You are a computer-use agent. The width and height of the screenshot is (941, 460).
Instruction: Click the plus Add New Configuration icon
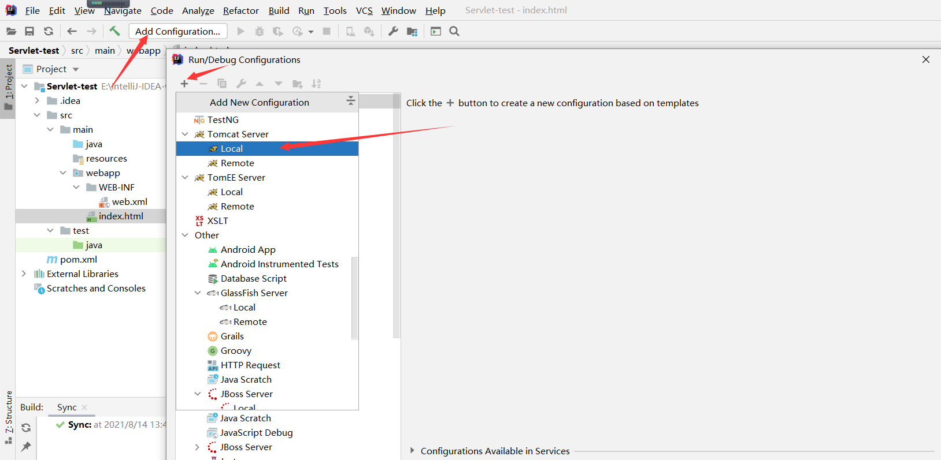coord(184,84)
